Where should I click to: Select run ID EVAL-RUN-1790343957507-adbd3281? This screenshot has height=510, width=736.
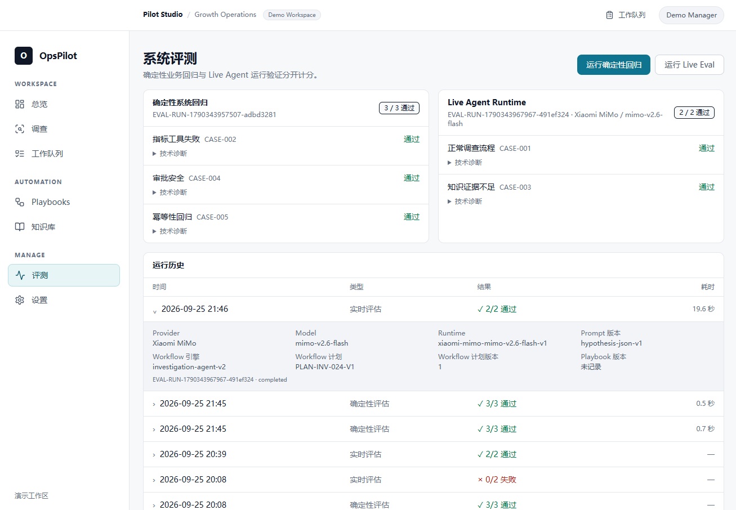coord(215,115)
